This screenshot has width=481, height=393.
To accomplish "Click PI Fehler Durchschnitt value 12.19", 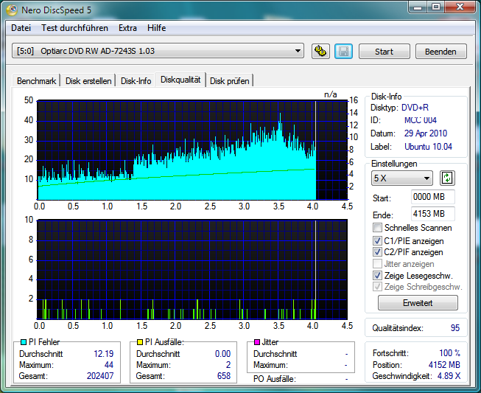I will click(103, 354).
